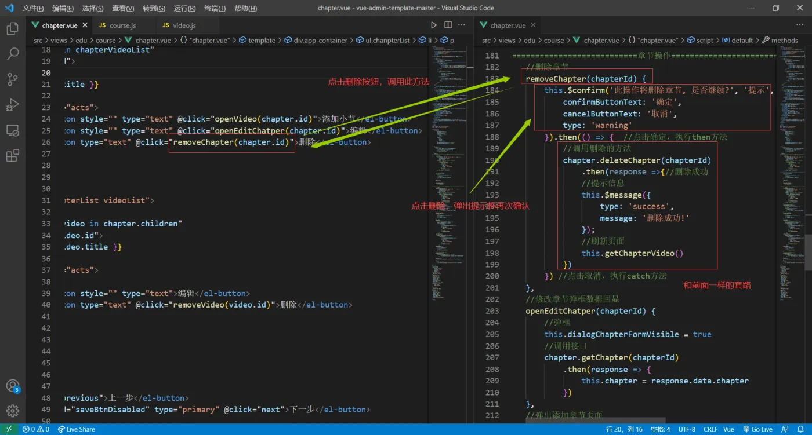Open more actions for left editor group
The height and width of the screenshot is (435, 812).
pyautogui.click(x=462, y=25)
